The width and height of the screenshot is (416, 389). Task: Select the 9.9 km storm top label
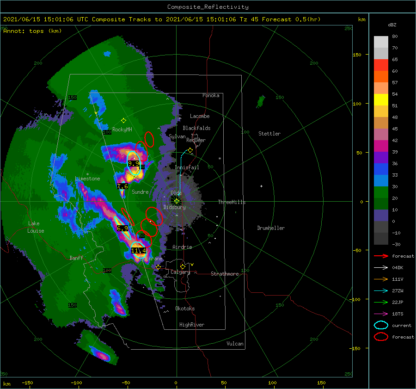click(x=134, y=164)
